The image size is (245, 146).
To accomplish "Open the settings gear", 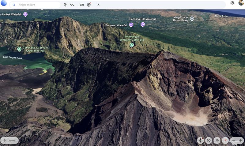I will click(x=232, y=3).
